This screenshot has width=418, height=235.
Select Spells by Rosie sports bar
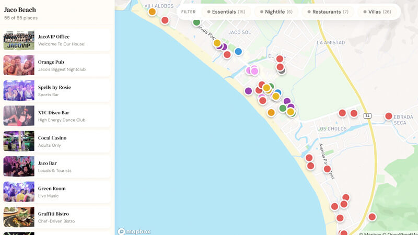coord(57,90)
